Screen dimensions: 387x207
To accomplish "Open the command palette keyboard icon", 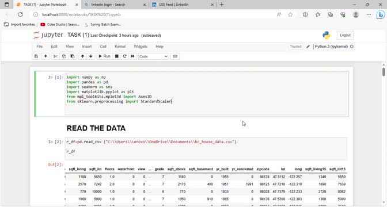I will coord(175,56).
